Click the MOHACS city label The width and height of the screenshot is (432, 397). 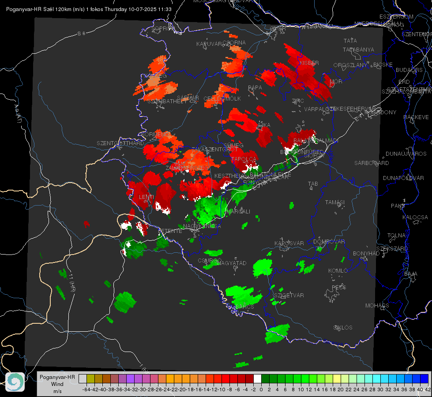pos(377,306)
